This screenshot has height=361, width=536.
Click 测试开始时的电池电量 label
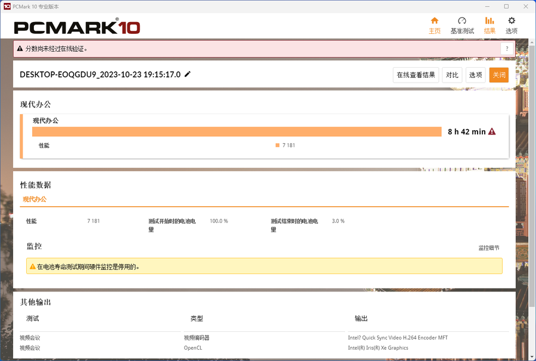[x=172, y=225]
